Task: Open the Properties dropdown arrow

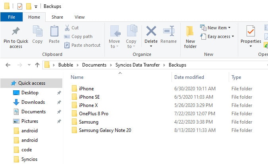Action: (x=251, y=46)
